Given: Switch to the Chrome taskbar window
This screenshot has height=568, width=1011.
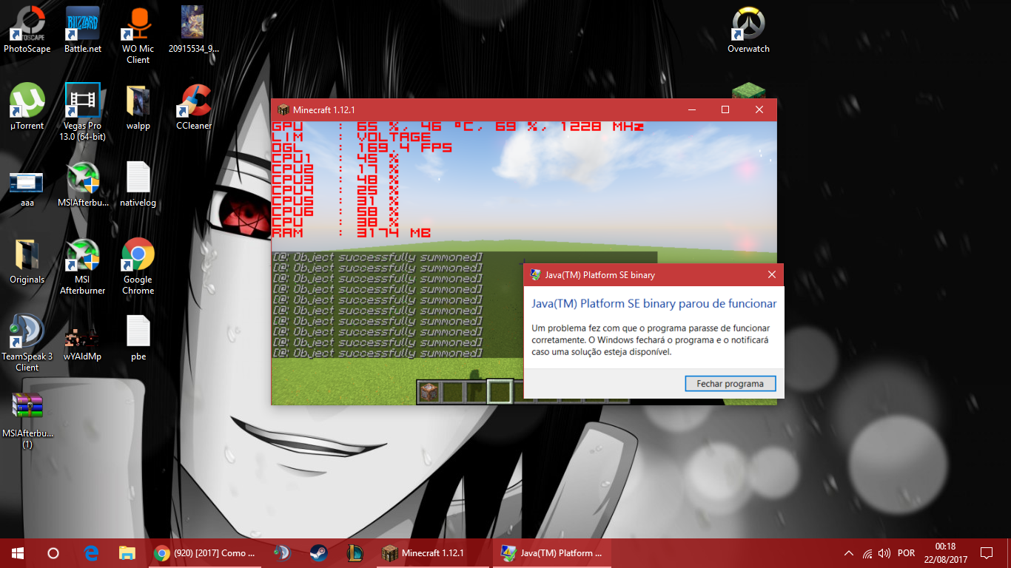Looking at the screenshot, I should tap(205, 553).
